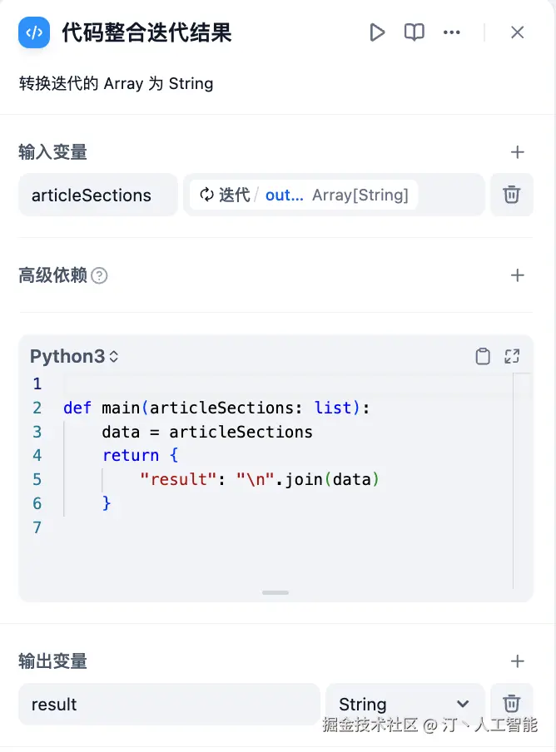Screen dimensions: 556x752
Task: Open the String type dropdown
Action: (x=405, y=704)
